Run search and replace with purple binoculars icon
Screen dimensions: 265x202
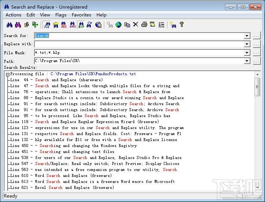click(x=18, y=25)
